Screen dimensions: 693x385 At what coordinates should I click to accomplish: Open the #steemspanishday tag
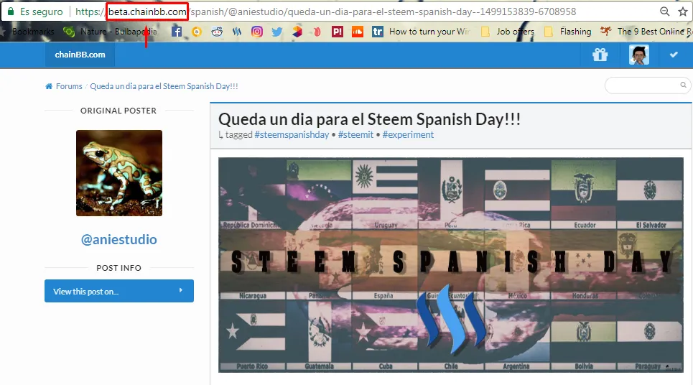pyautogui.click(x=292, y=135)
